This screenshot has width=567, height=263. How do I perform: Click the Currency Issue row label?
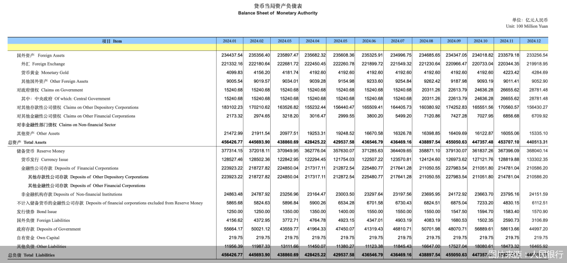(44, 160)
